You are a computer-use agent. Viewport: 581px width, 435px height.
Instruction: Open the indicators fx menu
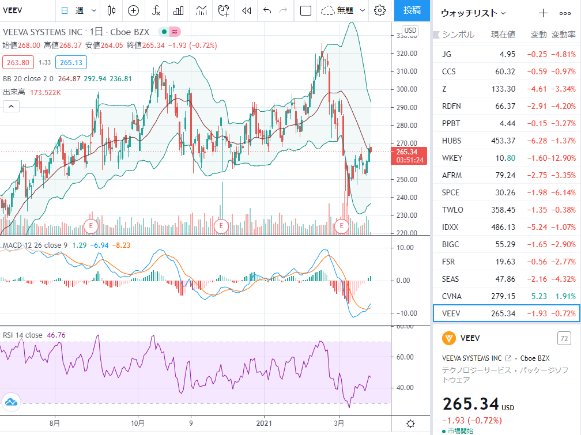(x=156, y=10)
